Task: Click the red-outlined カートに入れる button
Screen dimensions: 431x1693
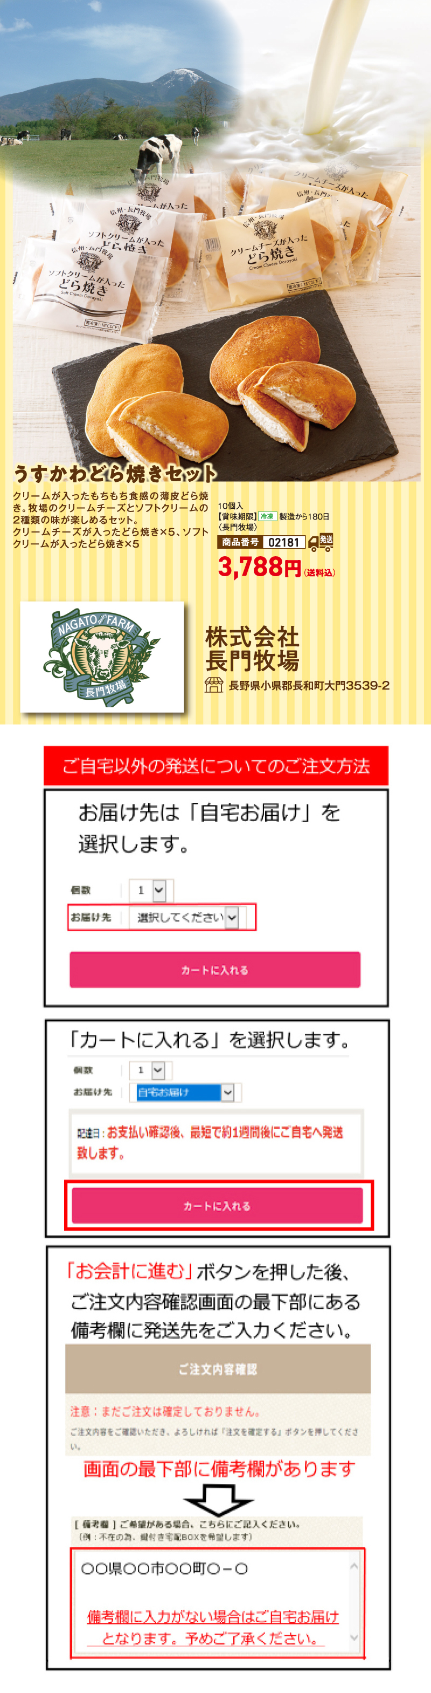Action: (x=217, y=1205)
